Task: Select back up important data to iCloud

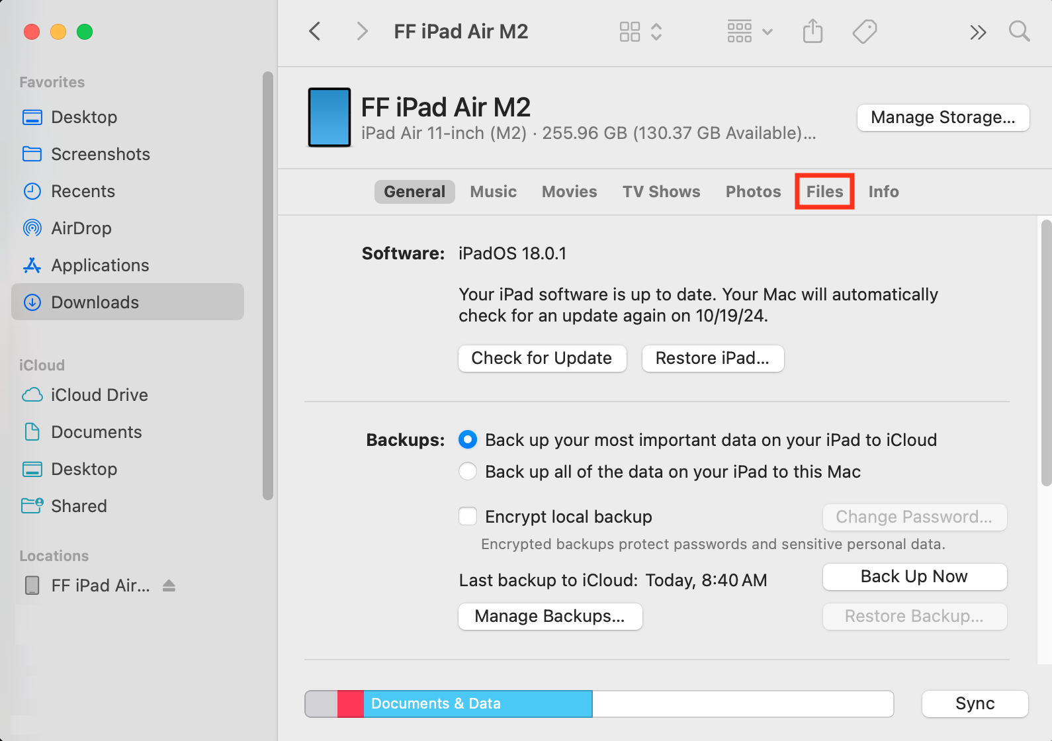Action: click(x=468, y=440)
